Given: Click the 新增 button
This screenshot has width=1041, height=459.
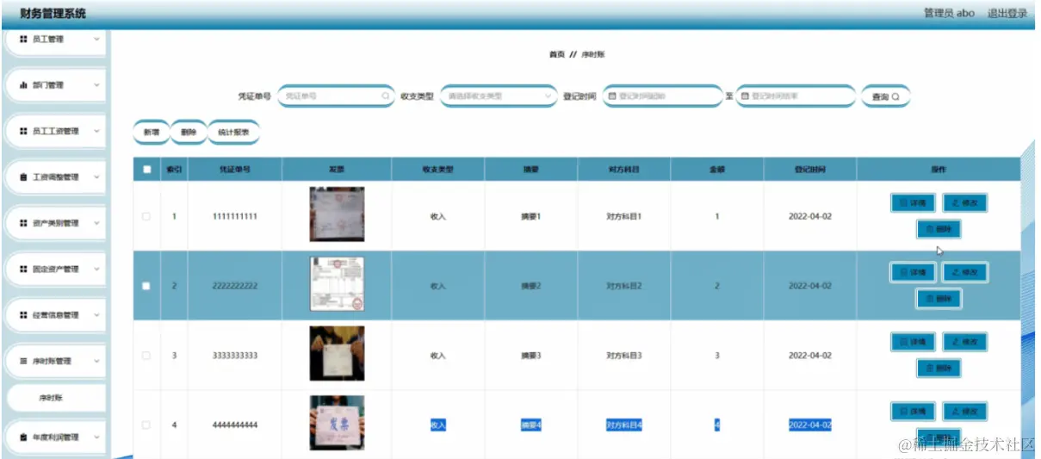Looking at the screenshot, I should tap(152, 133).
